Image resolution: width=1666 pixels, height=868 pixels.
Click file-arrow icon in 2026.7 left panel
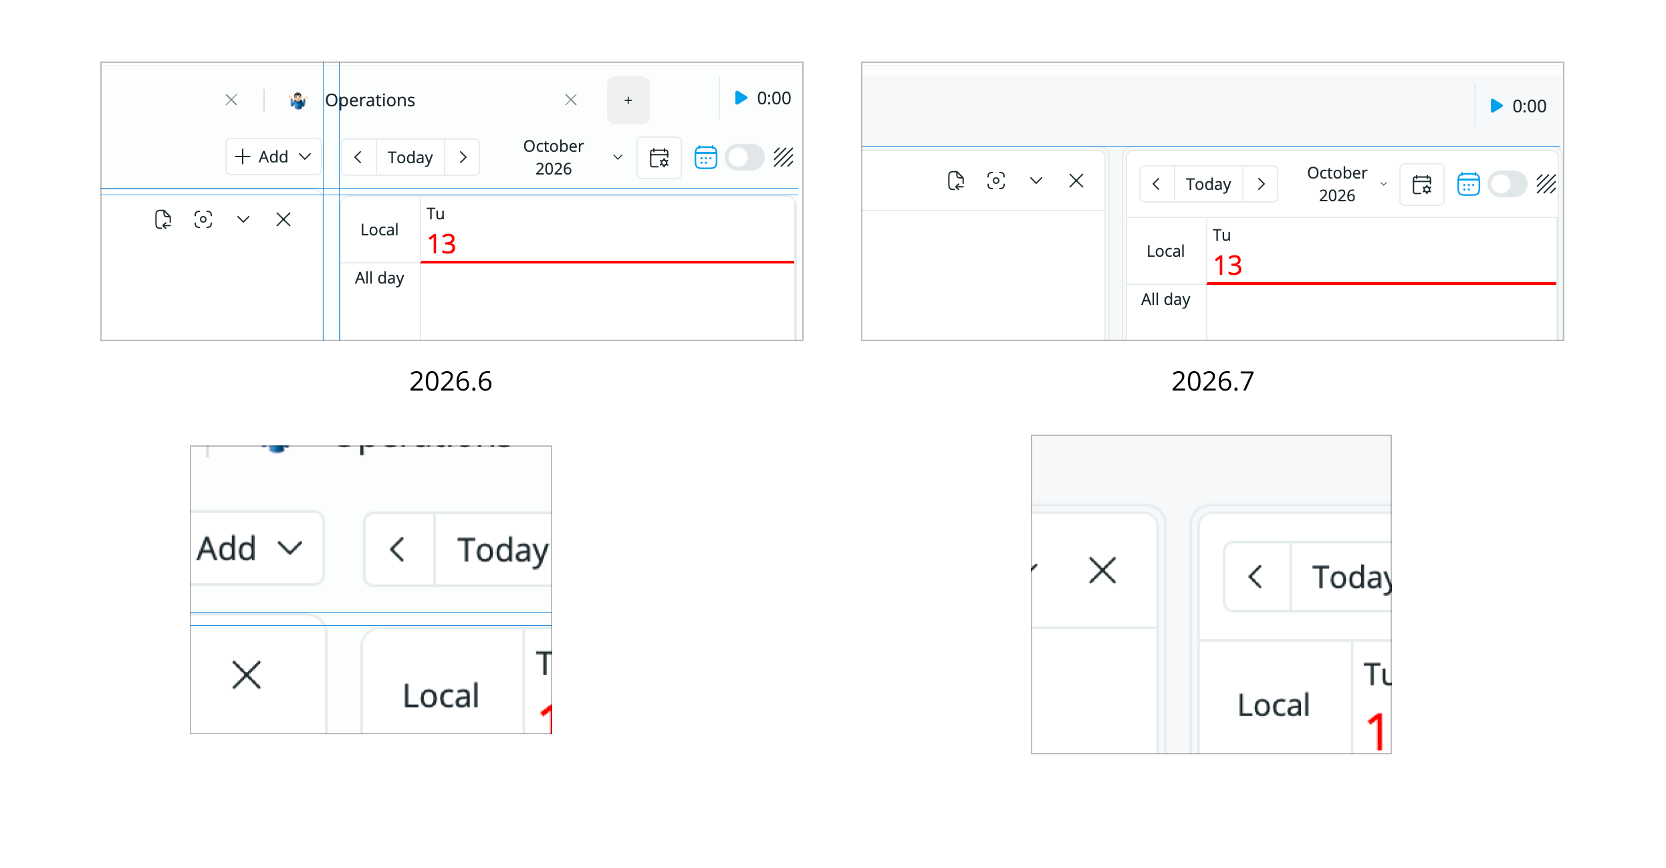click(x=956, y=181)
